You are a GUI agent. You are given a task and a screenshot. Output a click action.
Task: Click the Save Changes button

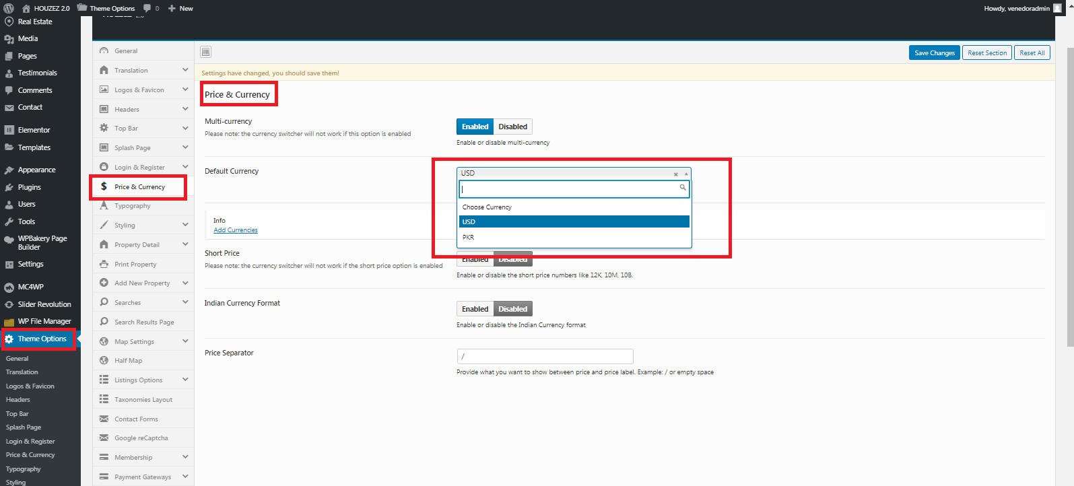(x=935, y=53)
